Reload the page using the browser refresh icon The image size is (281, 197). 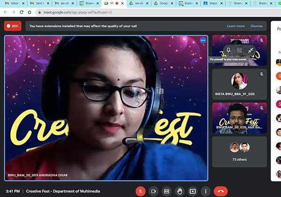(x=23, y=12)
